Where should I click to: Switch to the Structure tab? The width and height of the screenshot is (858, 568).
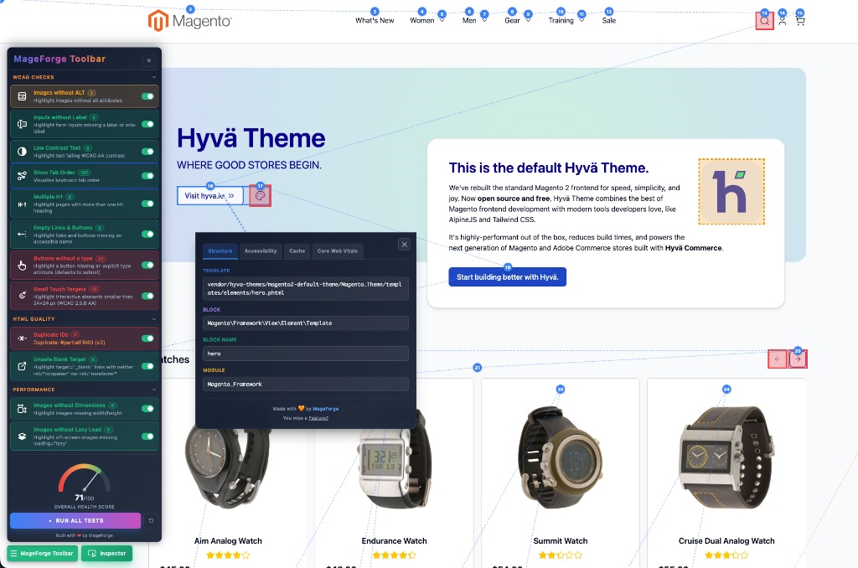coord(220,250)
